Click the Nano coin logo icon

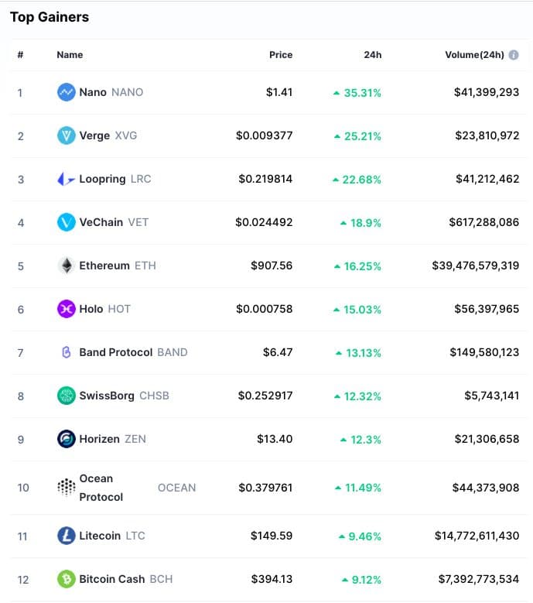(x=67, y=92)
